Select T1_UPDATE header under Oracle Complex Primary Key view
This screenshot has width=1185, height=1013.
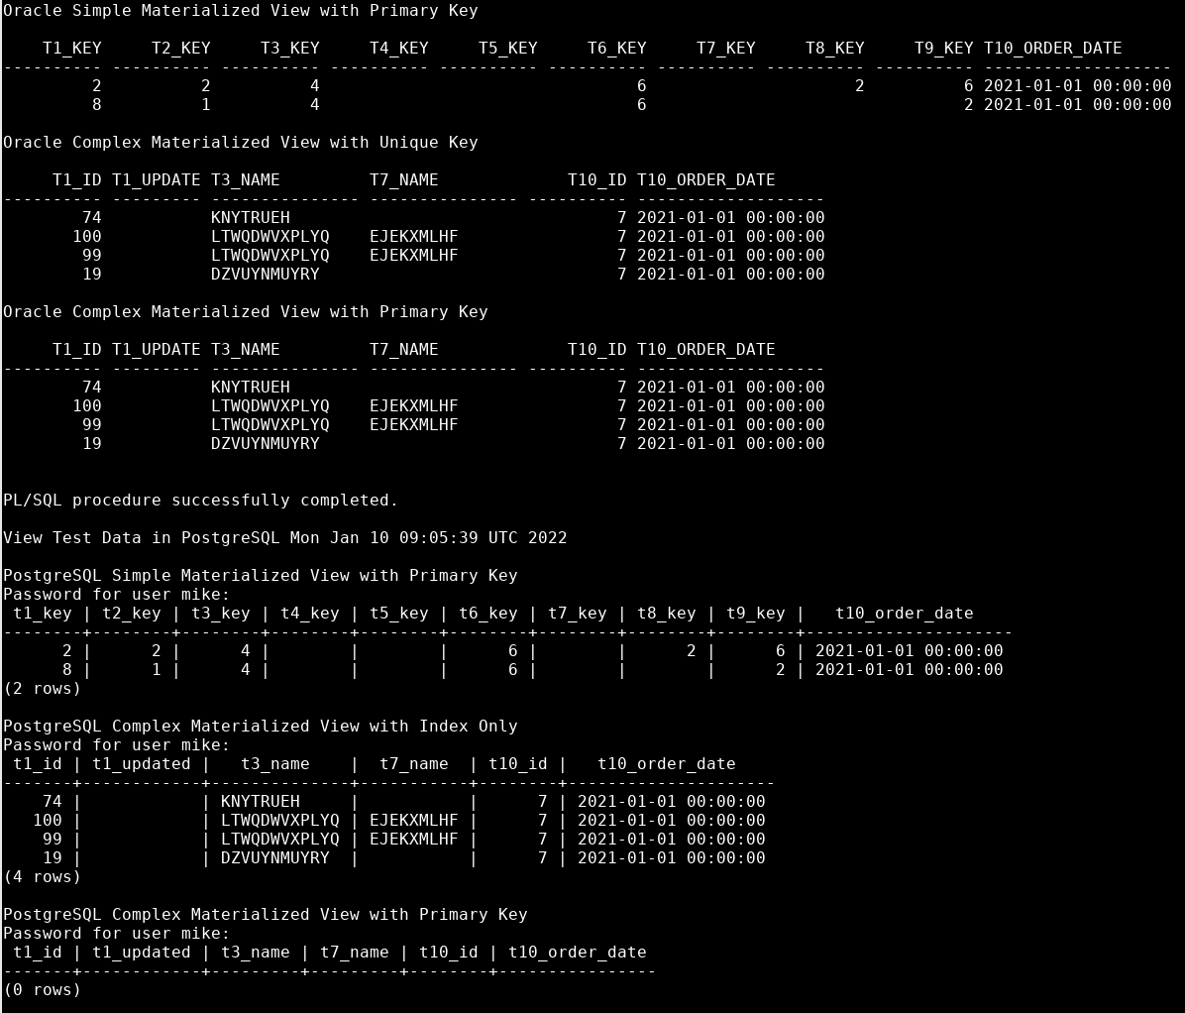[x=156, y=349]
